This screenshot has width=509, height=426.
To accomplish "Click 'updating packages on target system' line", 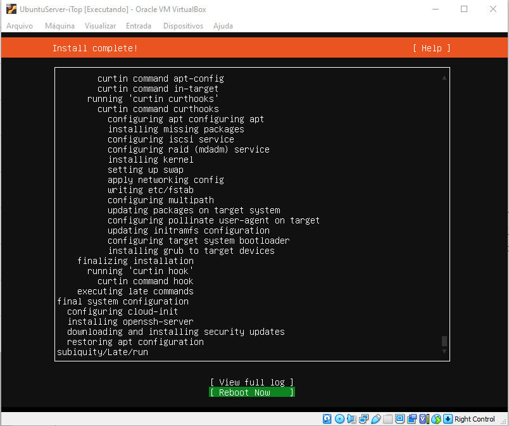I will (194, 210).
